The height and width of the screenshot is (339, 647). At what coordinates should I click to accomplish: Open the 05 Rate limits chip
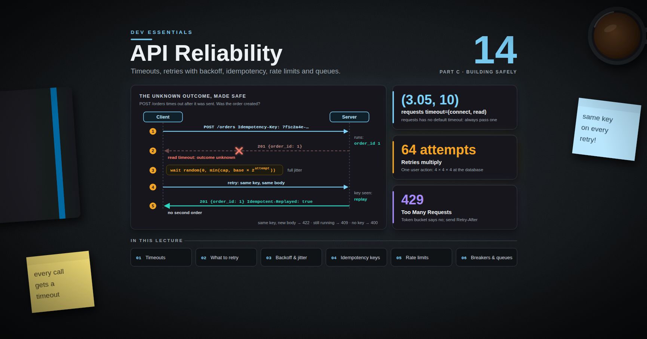click(421, 257)
